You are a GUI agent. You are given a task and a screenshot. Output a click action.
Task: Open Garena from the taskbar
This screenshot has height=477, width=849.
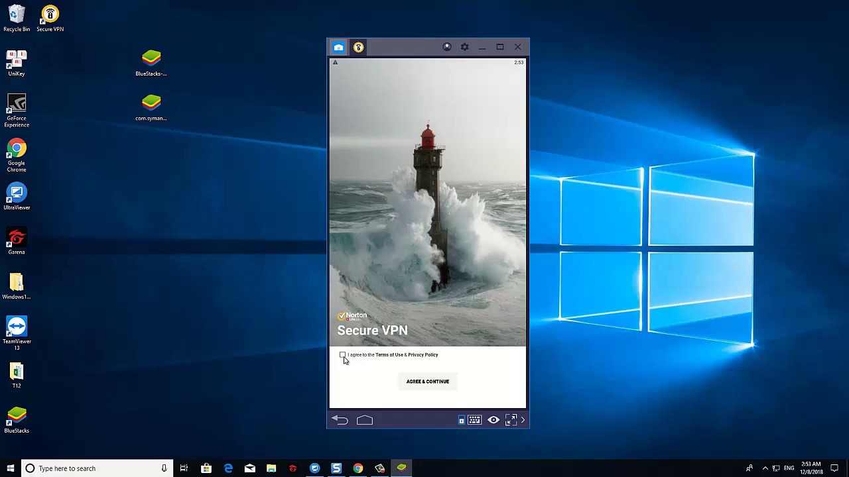point(293,468)
